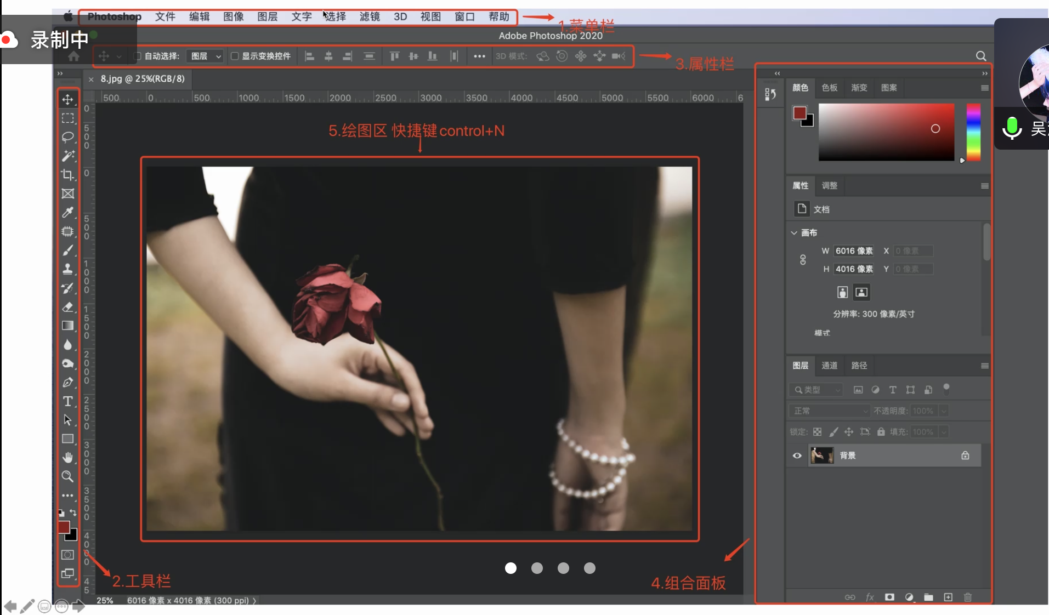
Task: Select the Eraser tool
Action: pyautogui.click(x=67, y=307)
